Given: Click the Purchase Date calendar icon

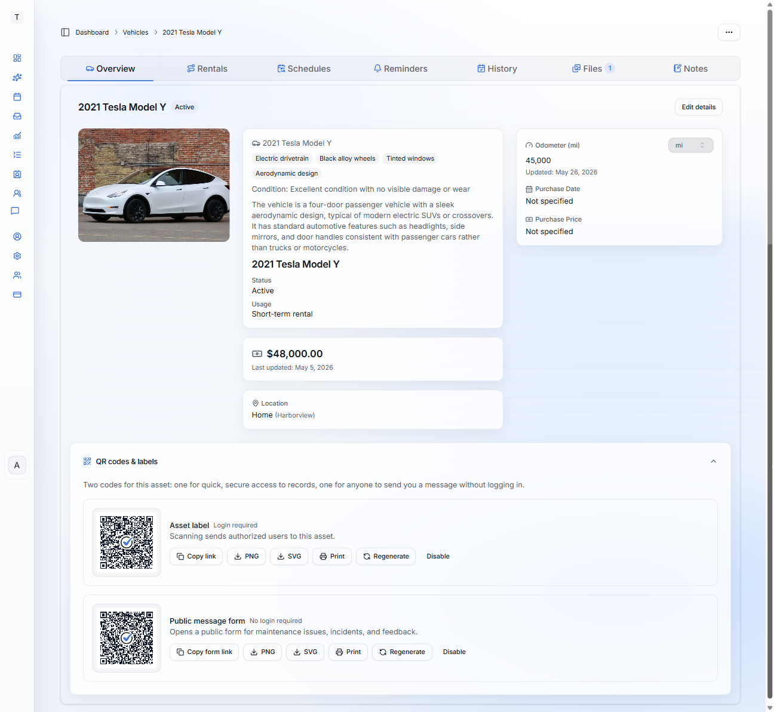Looking at the screenshot, I should coord(529,189).
